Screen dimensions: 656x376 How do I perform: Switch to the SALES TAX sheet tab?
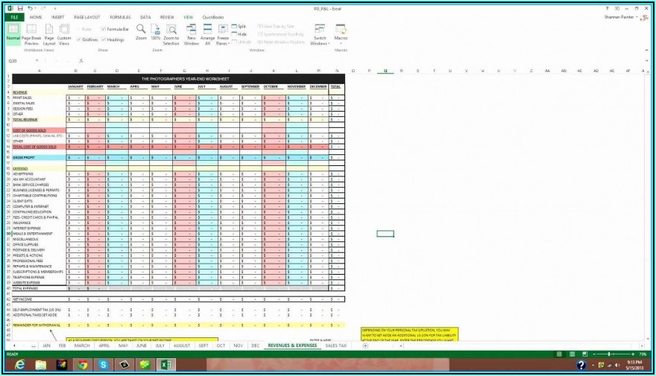tap(335, 345)
